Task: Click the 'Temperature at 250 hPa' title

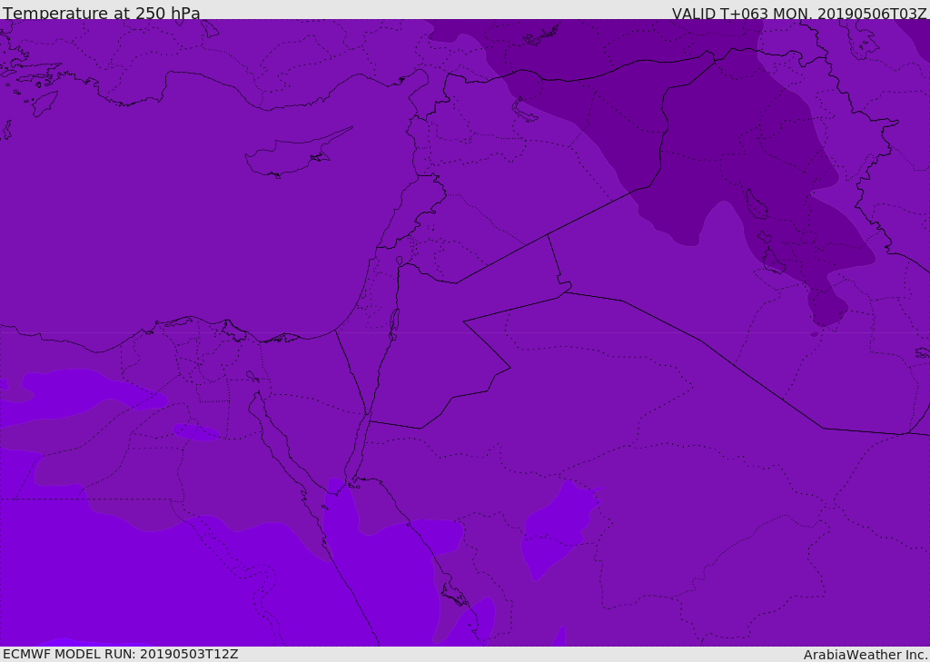Action: point(102,13)
